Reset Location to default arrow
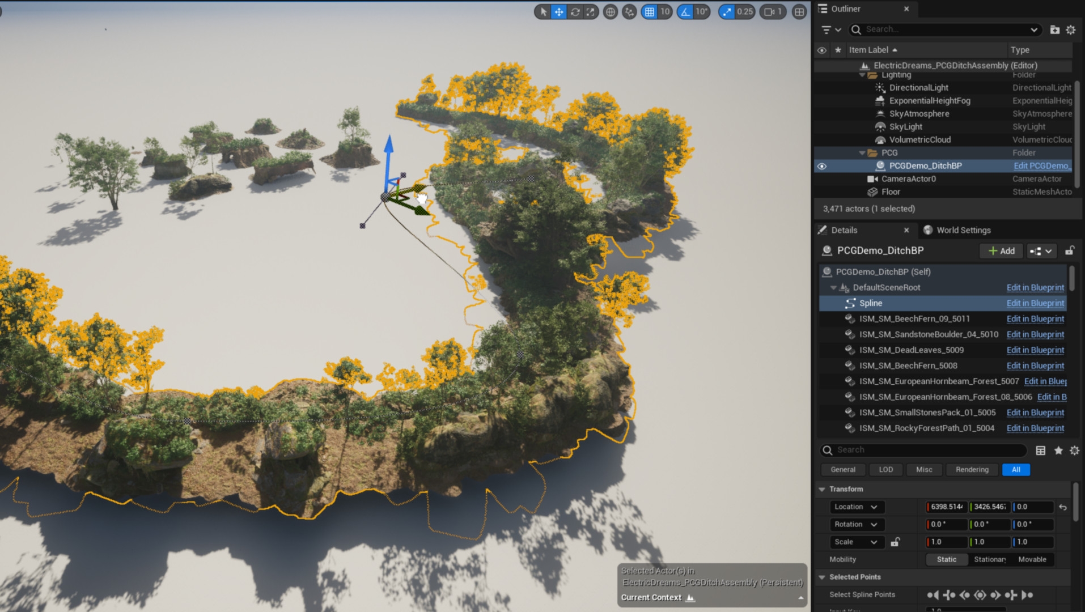1085x612 pixels. click(1063, 507)
